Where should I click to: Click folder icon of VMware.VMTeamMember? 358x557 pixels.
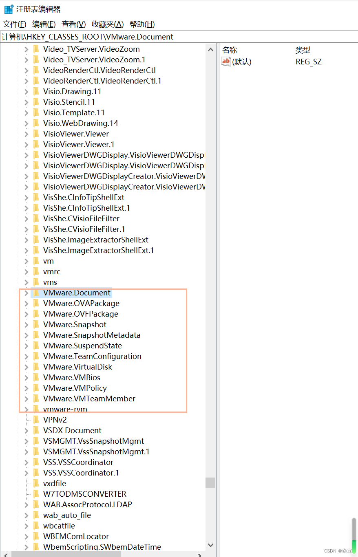coord(36,399)
